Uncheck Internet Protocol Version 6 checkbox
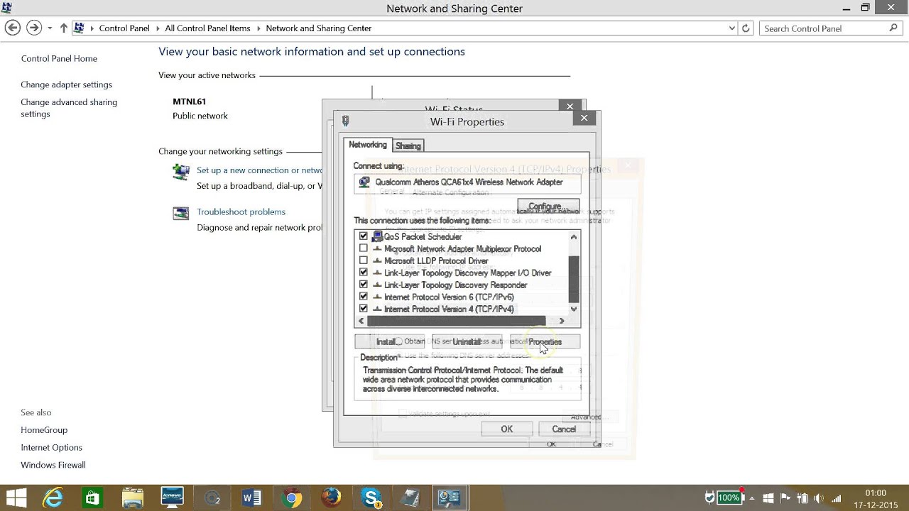The height and width of the screenshot is (511, 909). coord(364,297)
